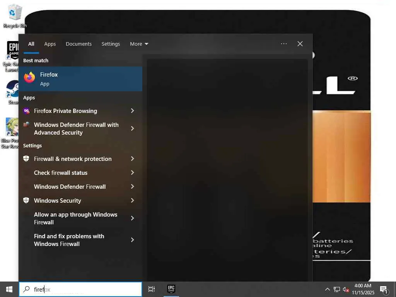The height and width of the screenshot is (297, 396).
Task: Close the search panel with the X
Action: click(300, 44)
